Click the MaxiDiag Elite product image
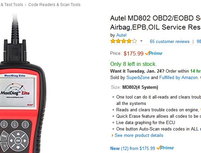201x153 pixels. [23, 83]
